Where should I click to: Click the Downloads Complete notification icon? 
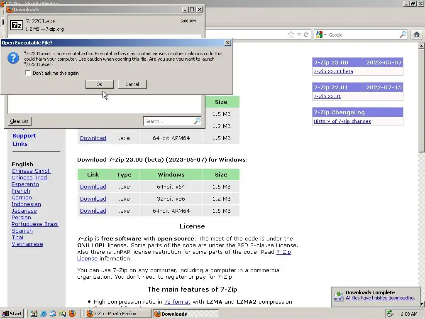coord(339,296)
